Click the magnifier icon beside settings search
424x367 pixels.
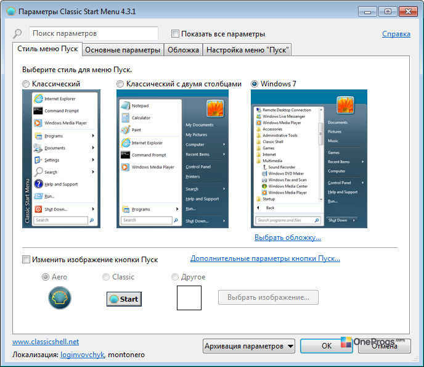point(18,33)
